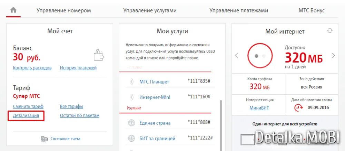Screen dimensions: 345x151
Task: Go to the next internet package with the right arrow
Action: [333, 55]
